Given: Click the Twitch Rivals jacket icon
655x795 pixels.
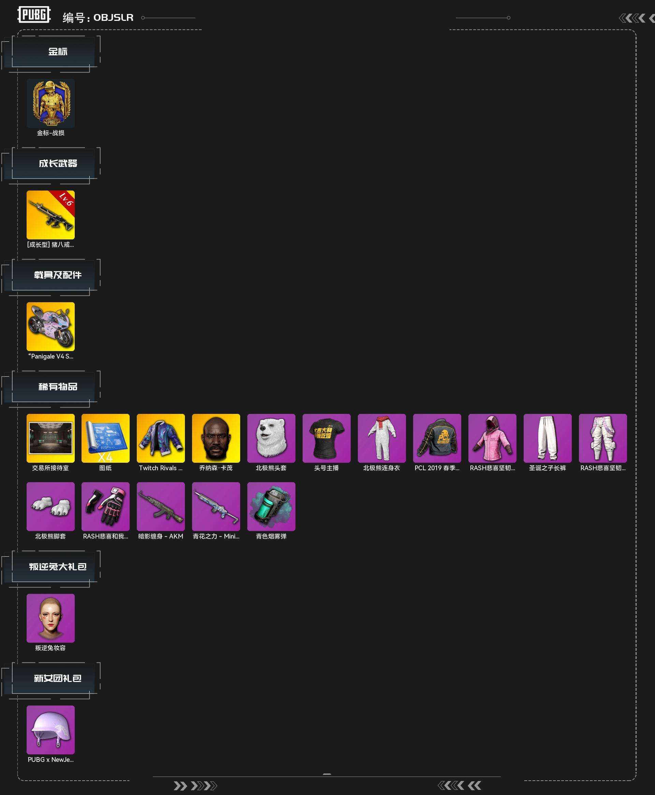Looking at the screenshot, I should (161, 438).
